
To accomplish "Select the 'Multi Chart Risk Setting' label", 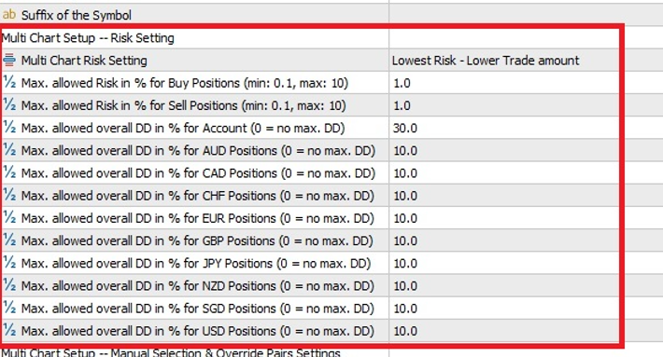I will tap(84, 61).
